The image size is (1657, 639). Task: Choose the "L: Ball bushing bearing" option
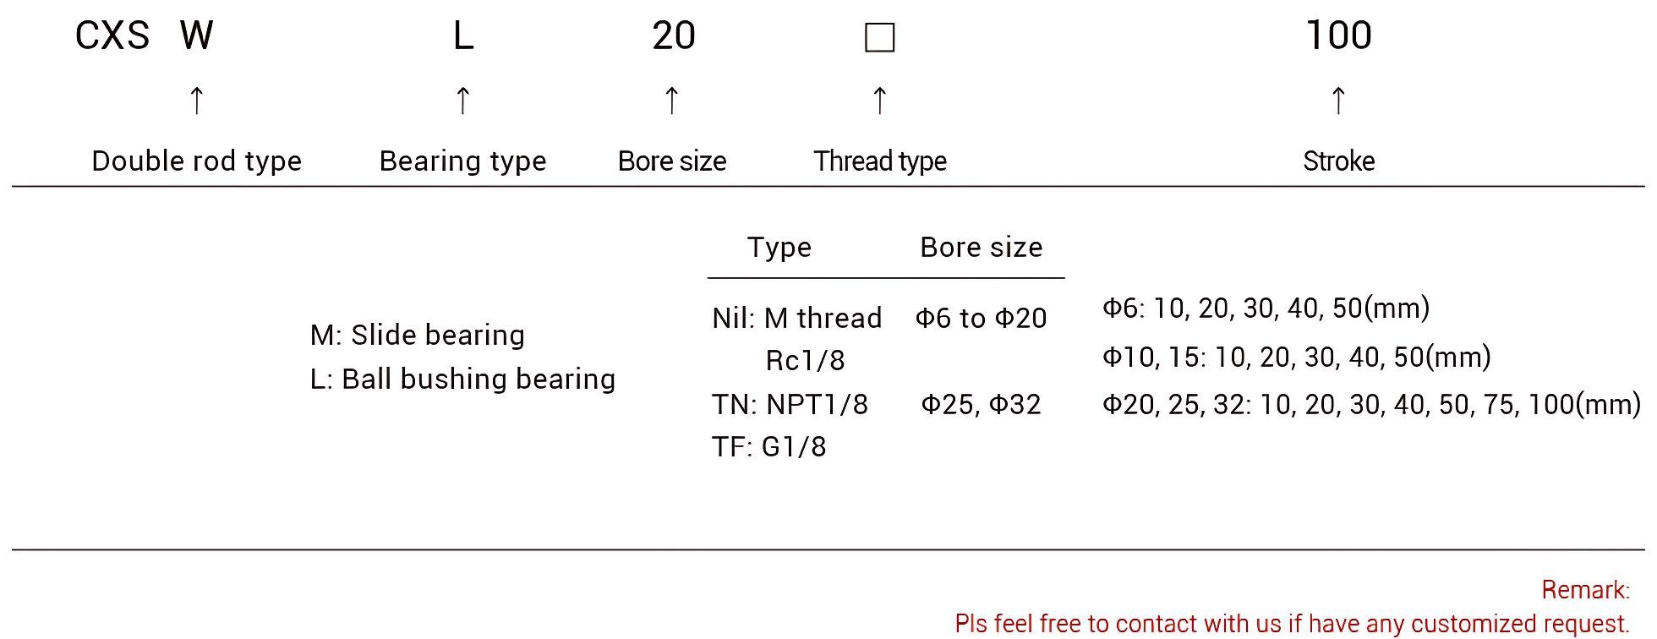pos(462,379)
